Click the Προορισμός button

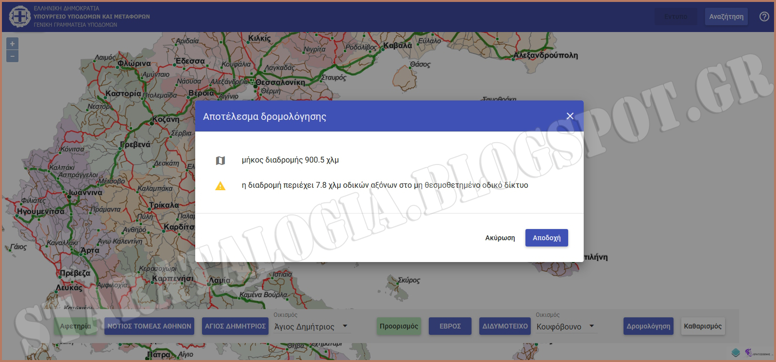coord(399,326)
